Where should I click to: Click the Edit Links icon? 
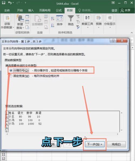pos(46,27)
